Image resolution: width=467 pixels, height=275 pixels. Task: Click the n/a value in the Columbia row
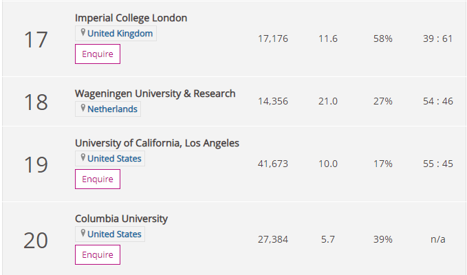[438, 239]
